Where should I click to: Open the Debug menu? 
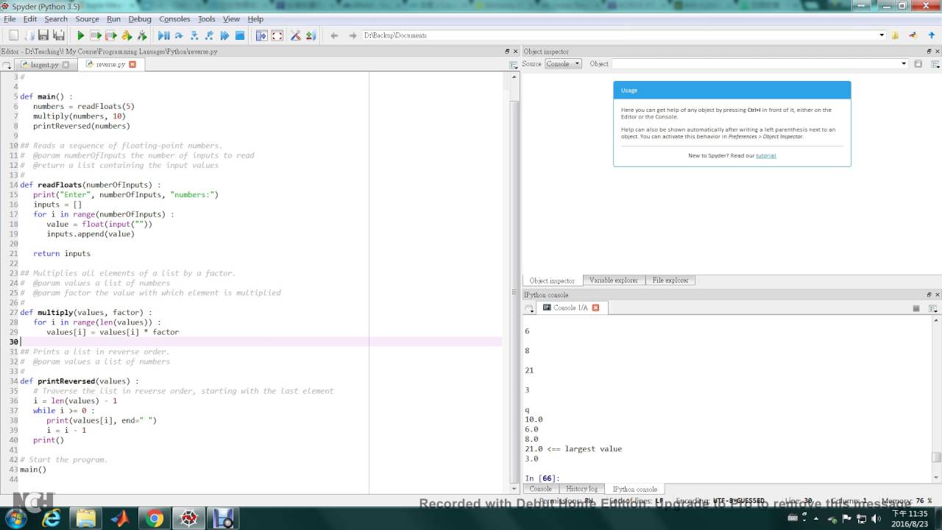tap(140, 19)
